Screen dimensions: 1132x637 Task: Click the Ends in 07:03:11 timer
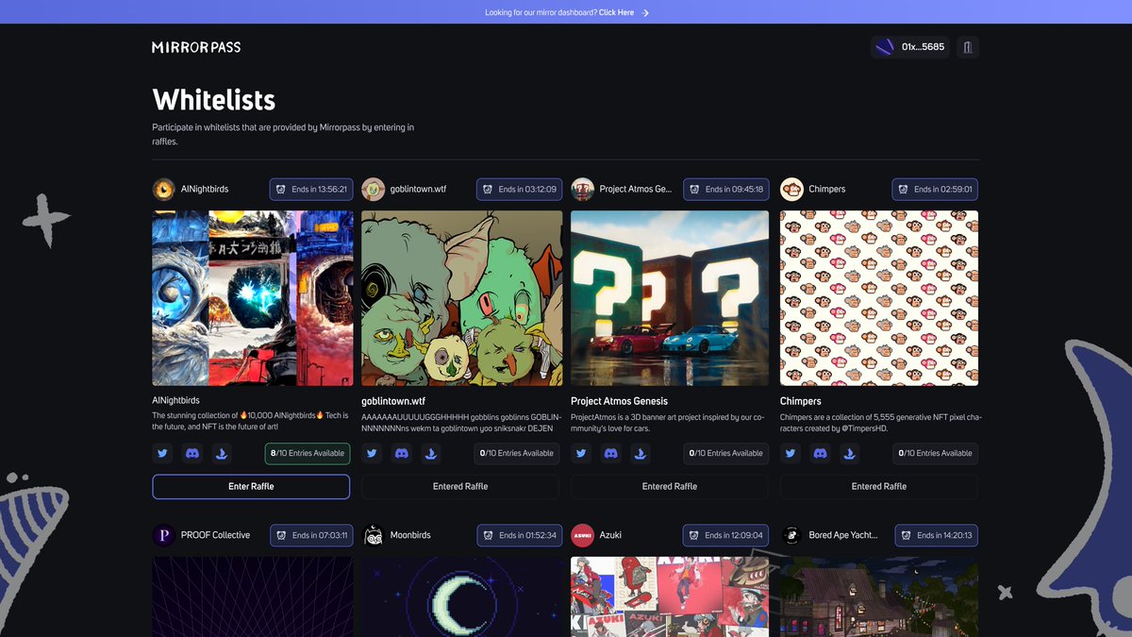click(311, 535)
